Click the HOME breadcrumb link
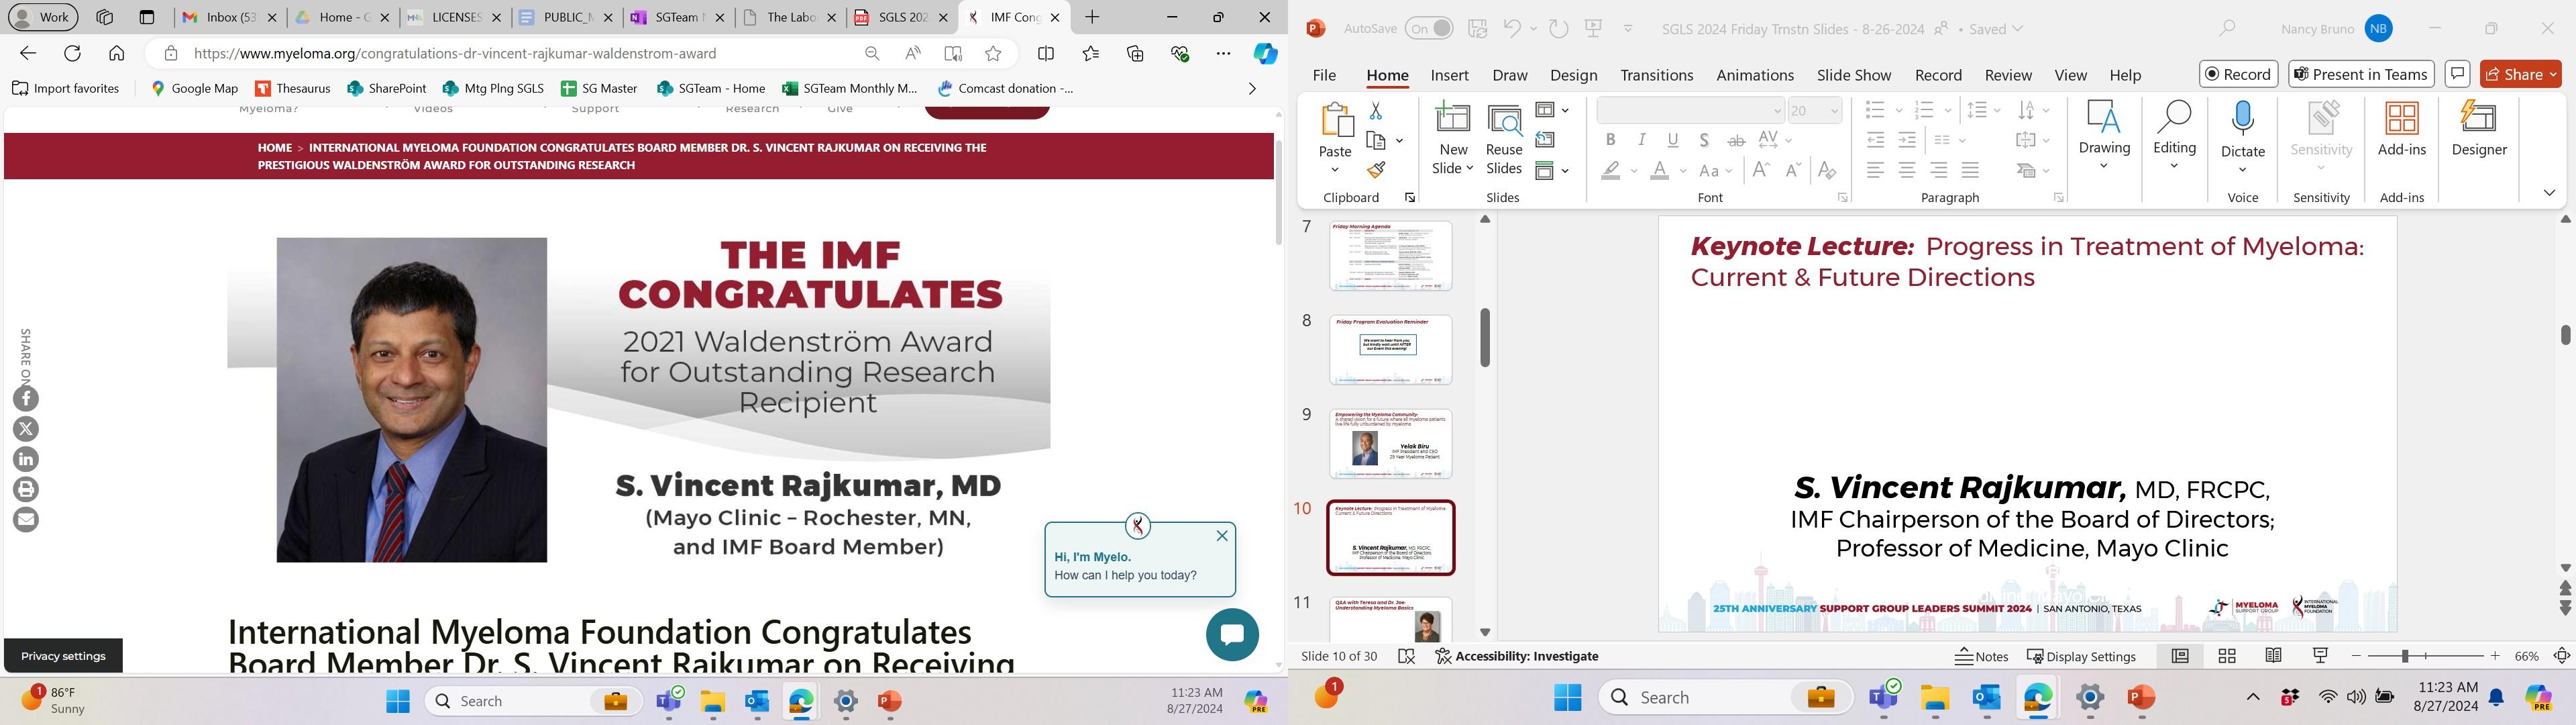The width and height of the screenshot is (2576, 725). click(x=274, y=148)
